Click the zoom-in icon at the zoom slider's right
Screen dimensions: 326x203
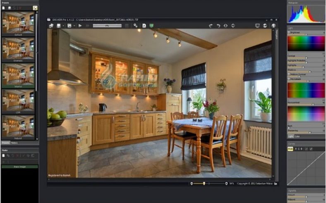point(226,184)
